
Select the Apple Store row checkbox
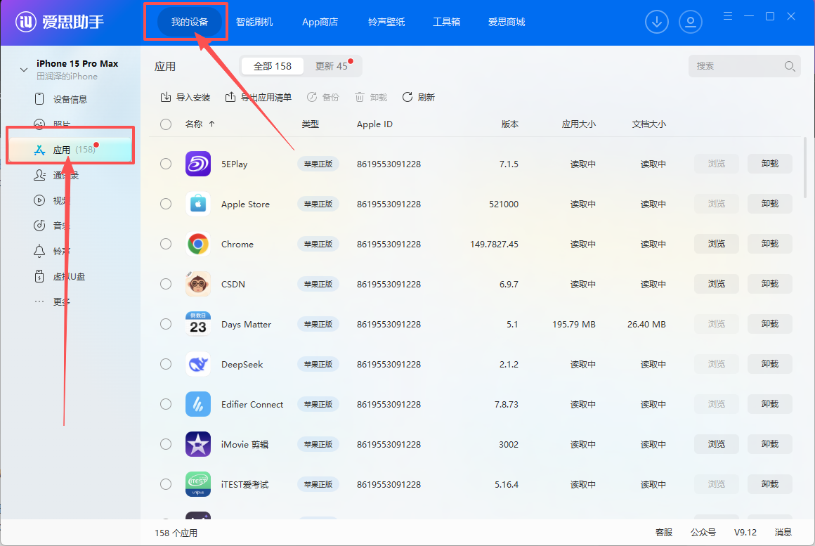pos(166,204)
